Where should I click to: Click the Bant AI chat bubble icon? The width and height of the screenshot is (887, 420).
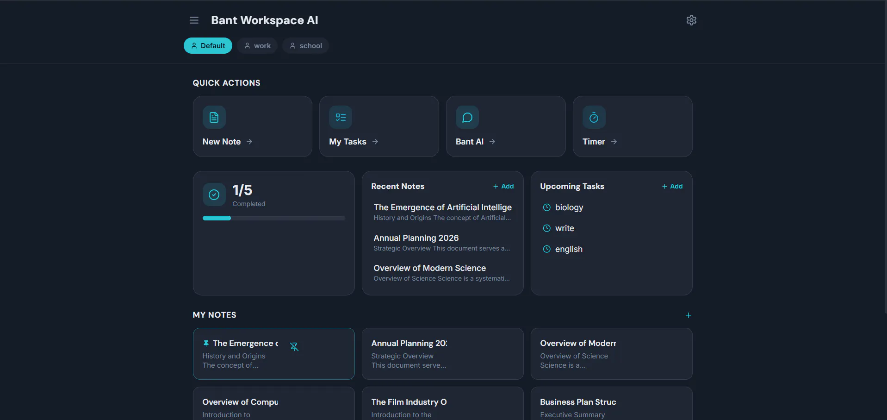(467, 117)
